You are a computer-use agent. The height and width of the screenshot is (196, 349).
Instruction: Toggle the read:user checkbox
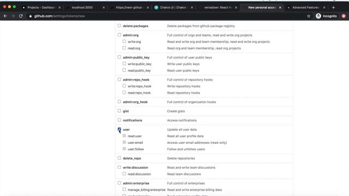(124, 136)
